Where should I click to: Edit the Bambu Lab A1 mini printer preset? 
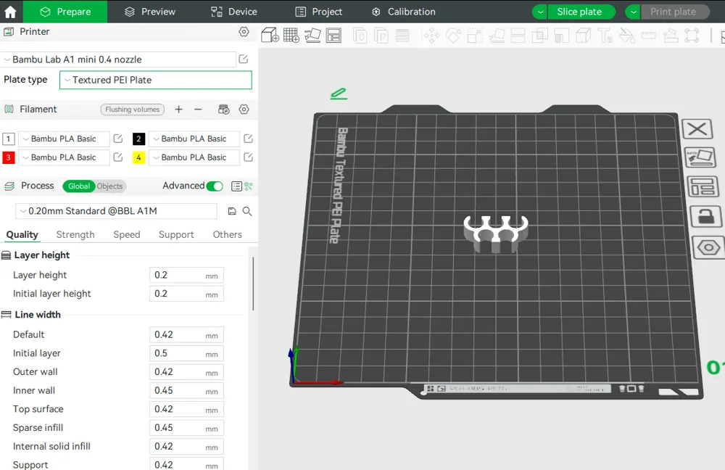click(x=243, y=59)
